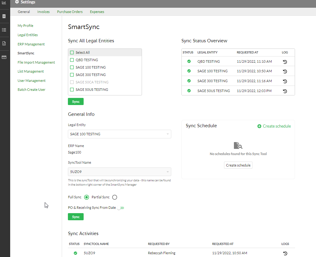
Task: Open the Expenses tab
Action: pos(97,11)
